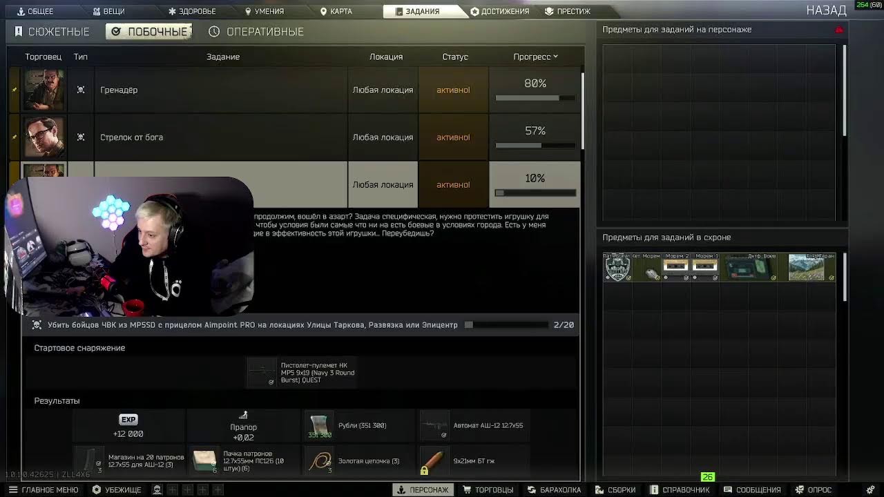Inspect the Рубли reward icon
Viewport: 884px width, 497px height.
point(319,426)
